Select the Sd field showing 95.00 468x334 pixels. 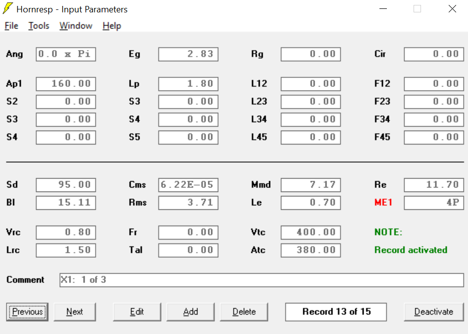point(66,185)
